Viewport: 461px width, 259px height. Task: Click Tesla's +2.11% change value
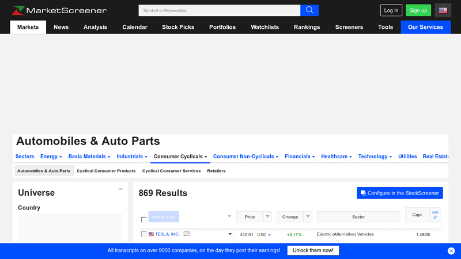(294, 234)
